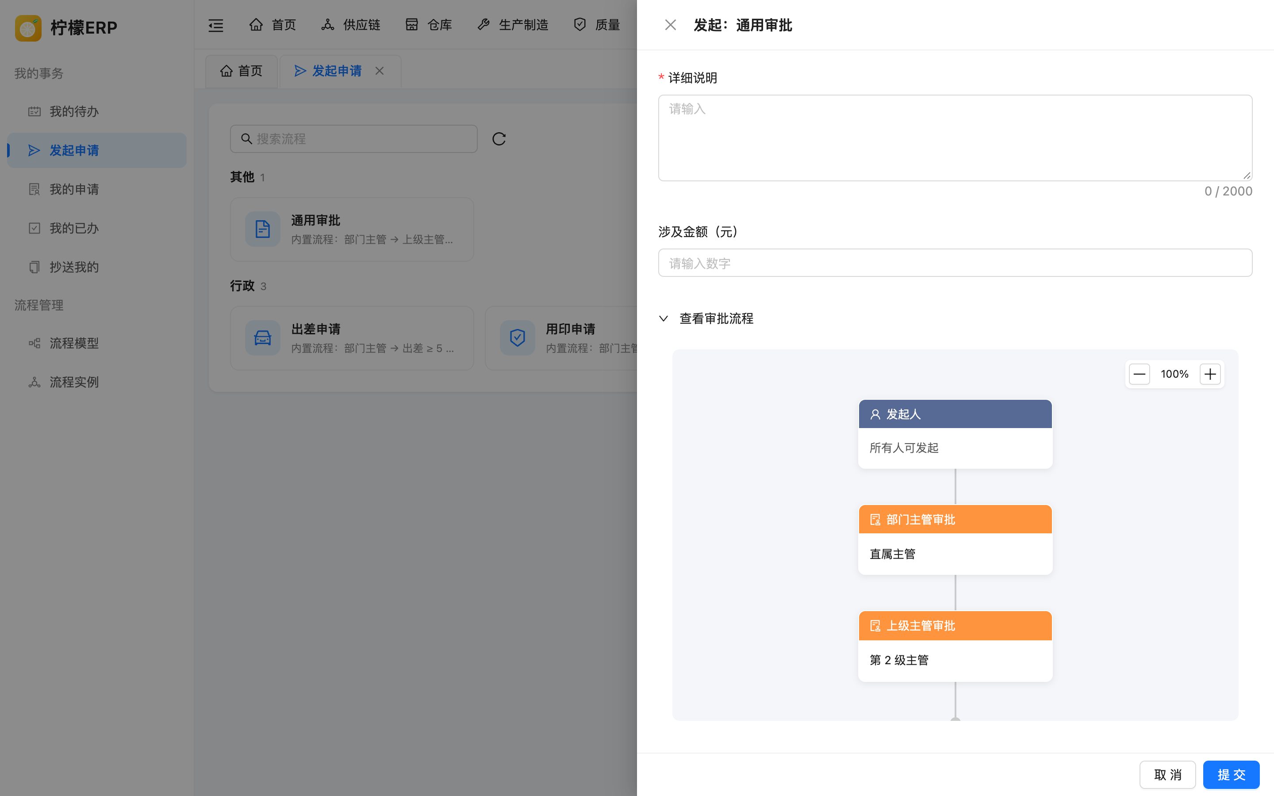Open the 仓库 top navigation menu
The width and height of the screenshot is (1274, 796).
[x=429, y=25]
